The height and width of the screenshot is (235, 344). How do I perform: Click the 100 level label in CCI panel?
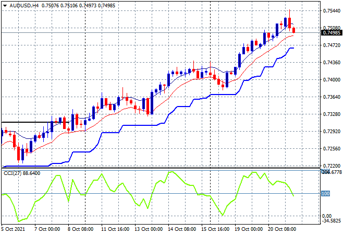[x=325, y=193]
